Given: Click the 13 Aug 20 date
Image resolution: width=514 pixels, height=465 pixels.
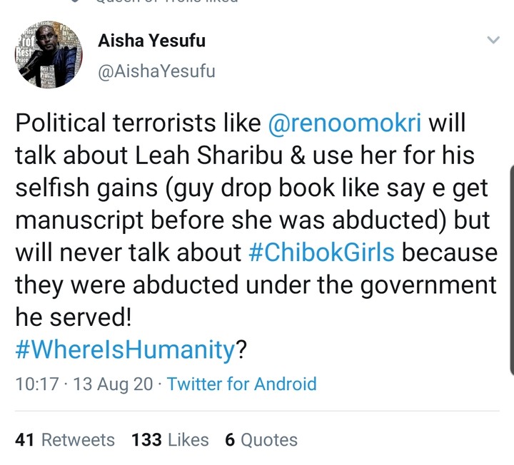Looking at the screenshot, I should click(x=112, y=384).
